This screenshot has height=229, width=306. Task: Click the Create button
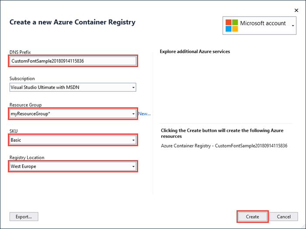pos(253,216)
